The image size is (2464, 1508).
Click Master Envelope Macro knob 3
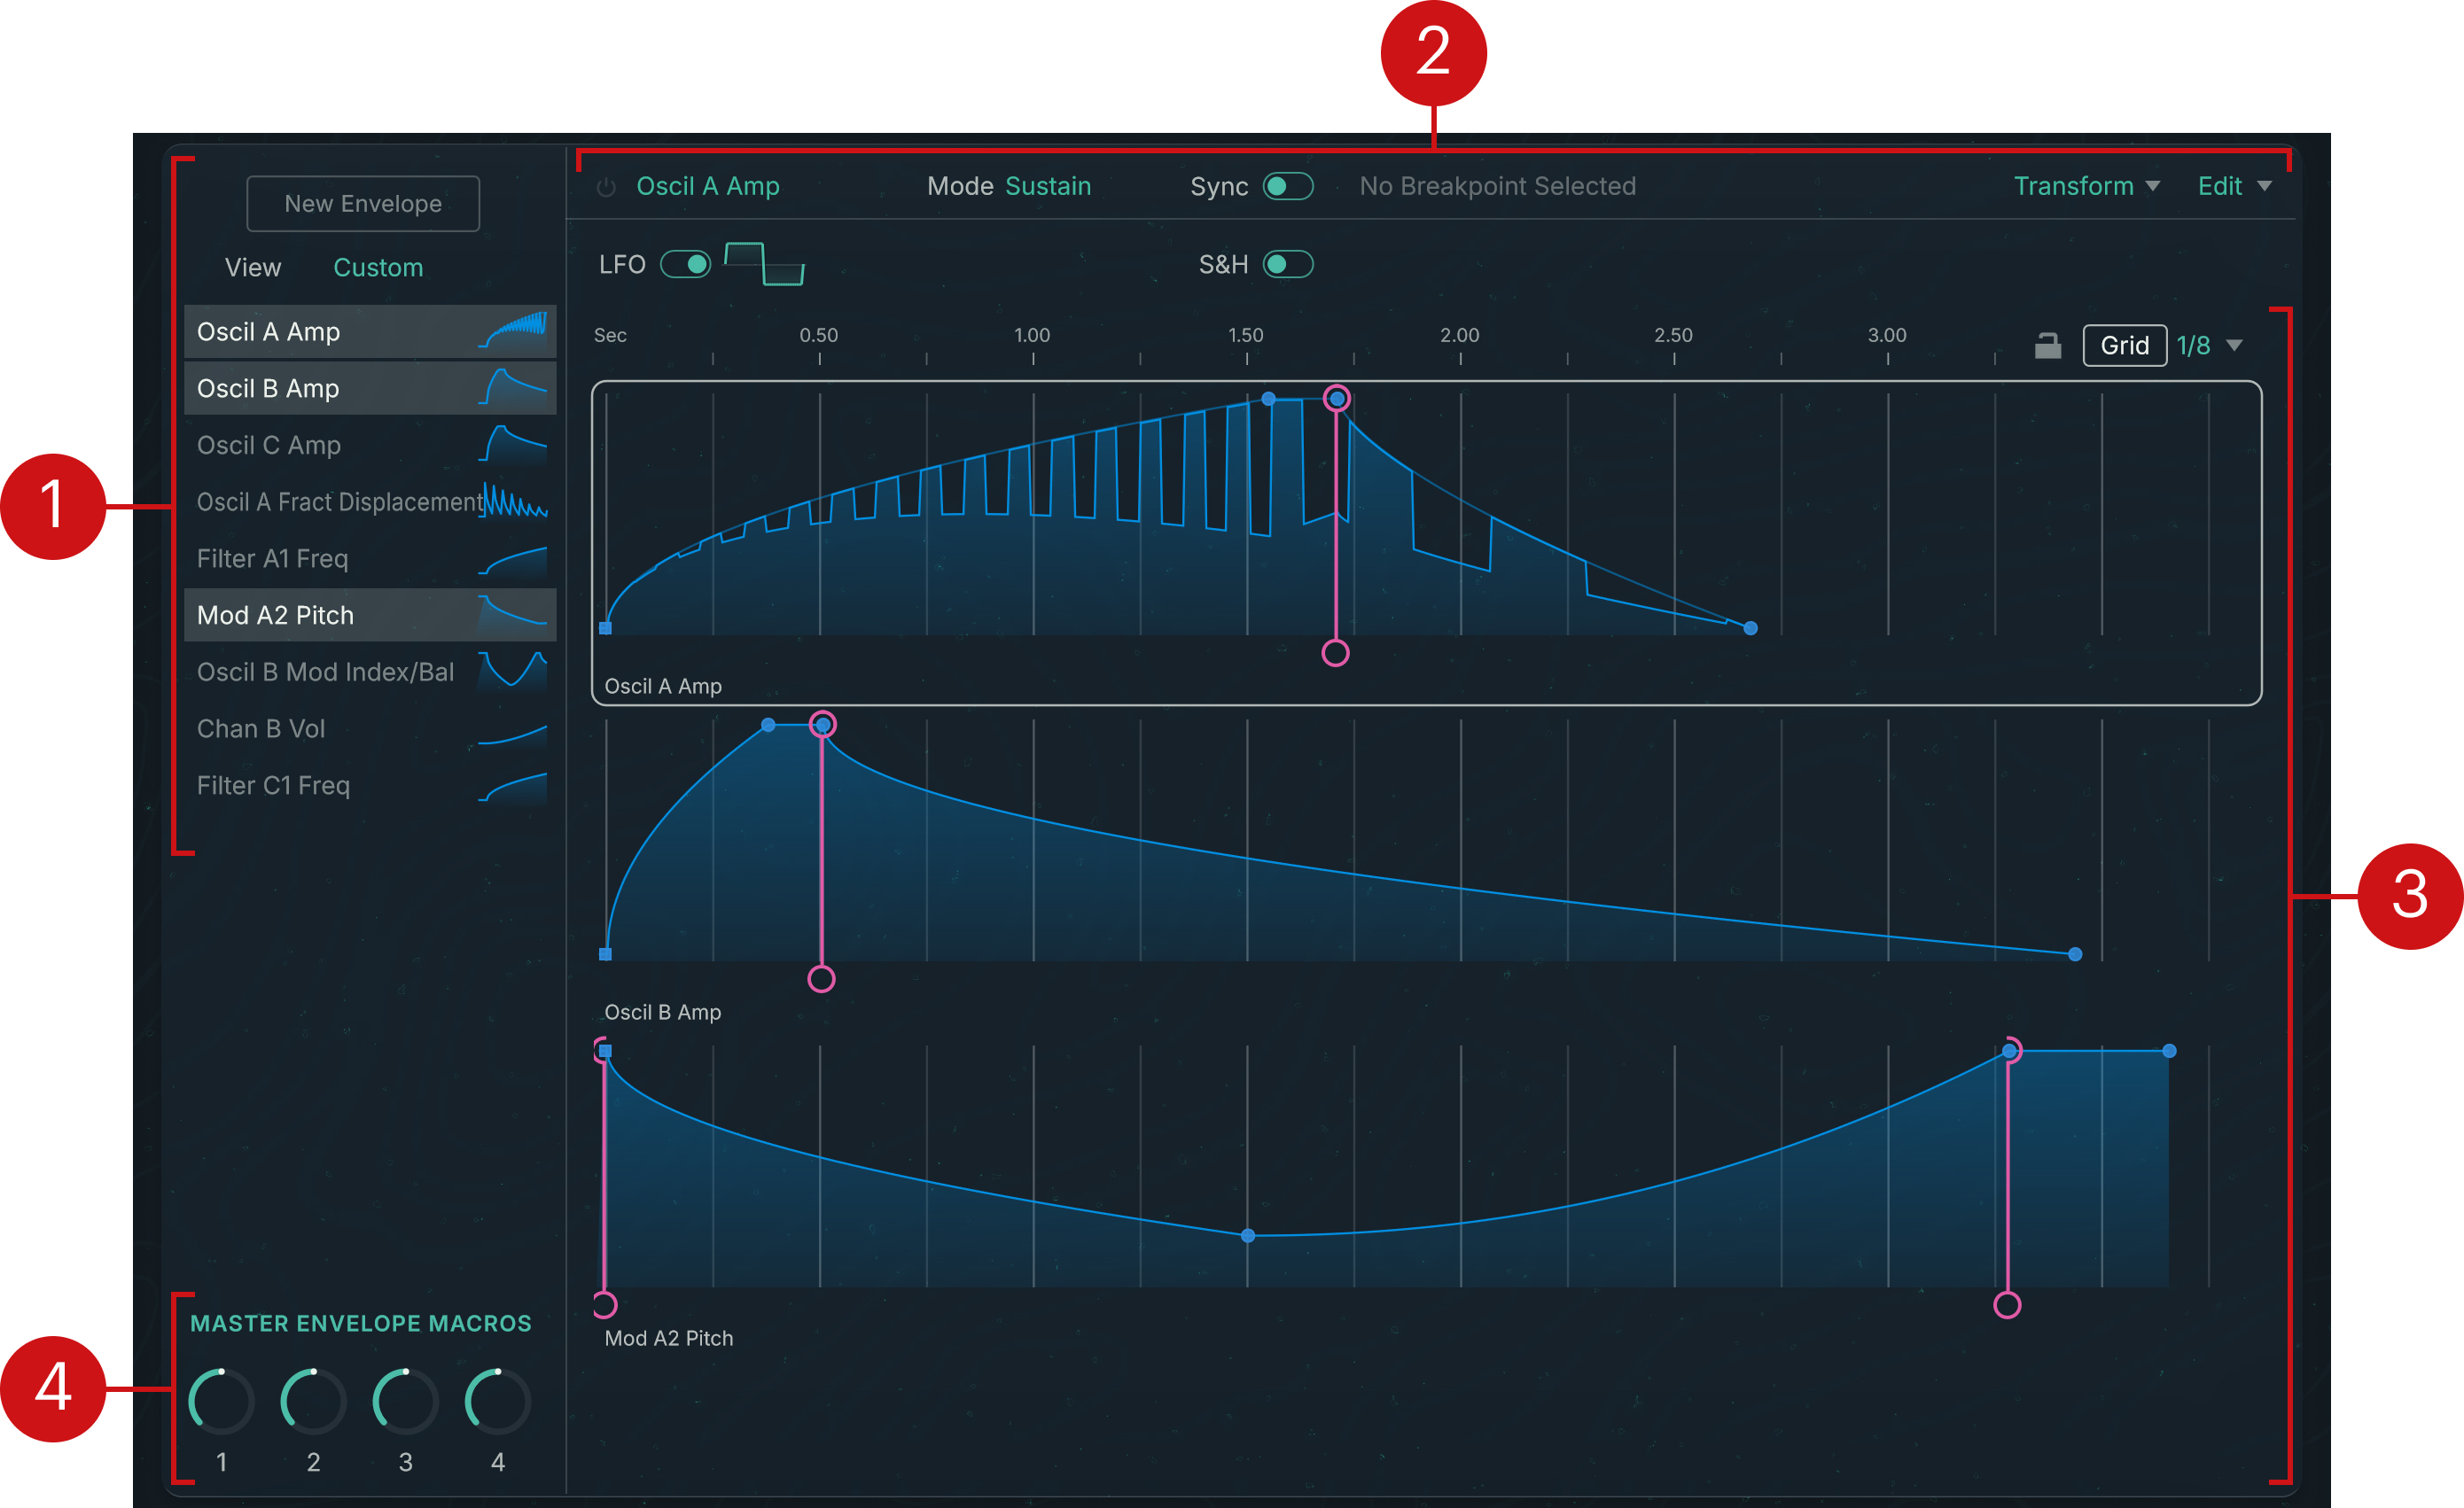[405, 1401]
